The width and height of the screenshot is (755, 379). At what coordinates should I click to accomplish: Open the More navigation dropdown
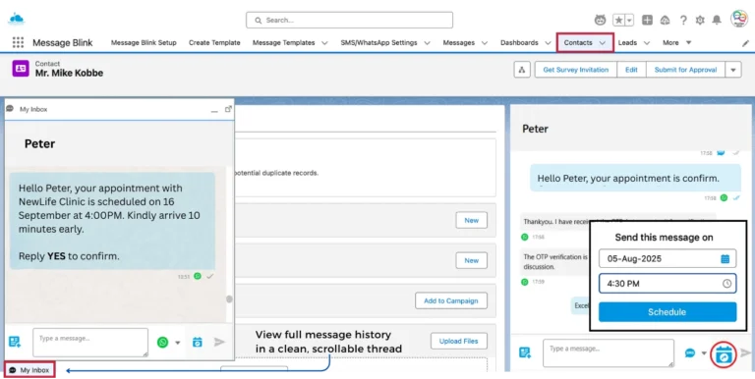coord(676,42)
